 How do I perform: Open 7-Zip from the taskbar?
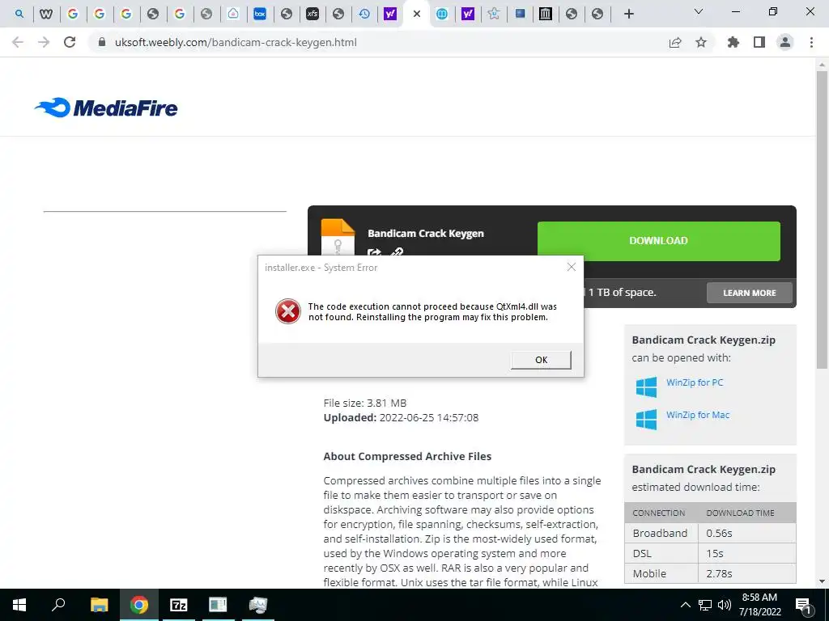tap(178, 605)
